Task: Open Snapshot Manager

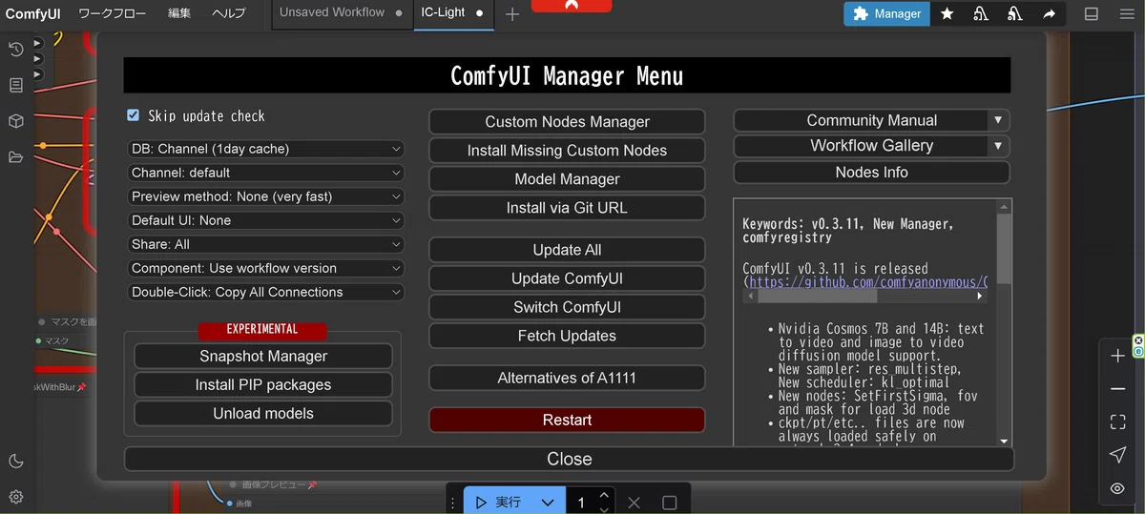Action: 263,357
